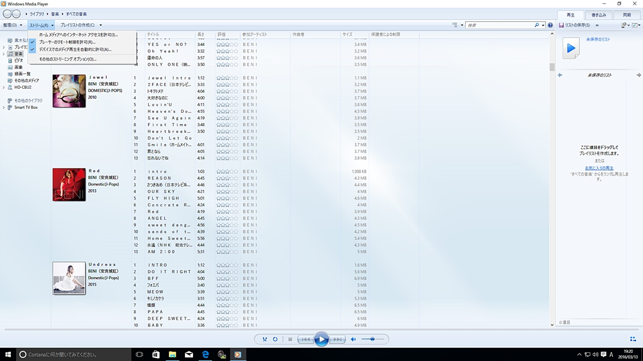
Task: Switch to Now Playing mode icon
Action: [633, 339]
